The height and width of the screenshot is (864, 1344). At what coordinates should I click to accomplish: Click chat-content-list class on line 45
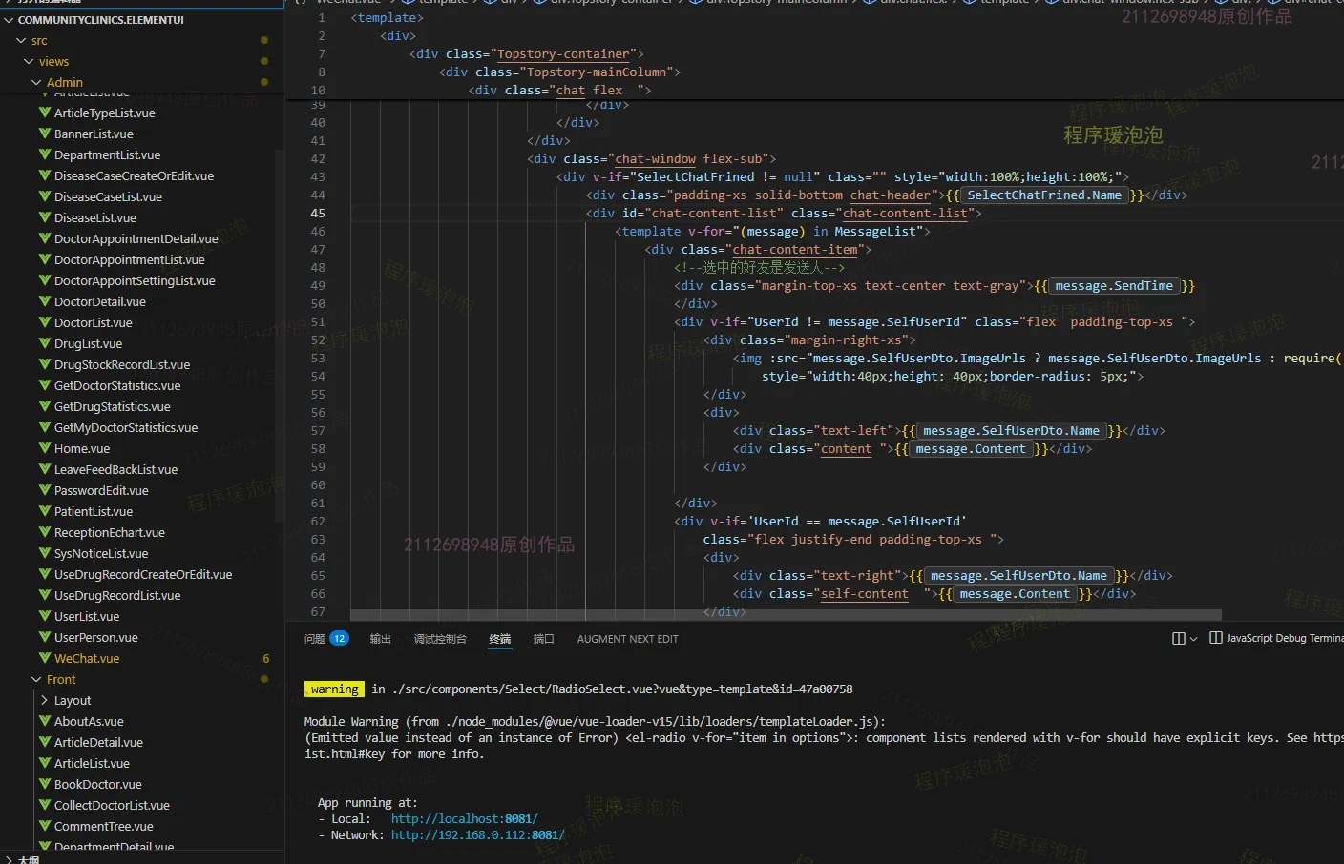pyautogui.click(x=905, y=213)
